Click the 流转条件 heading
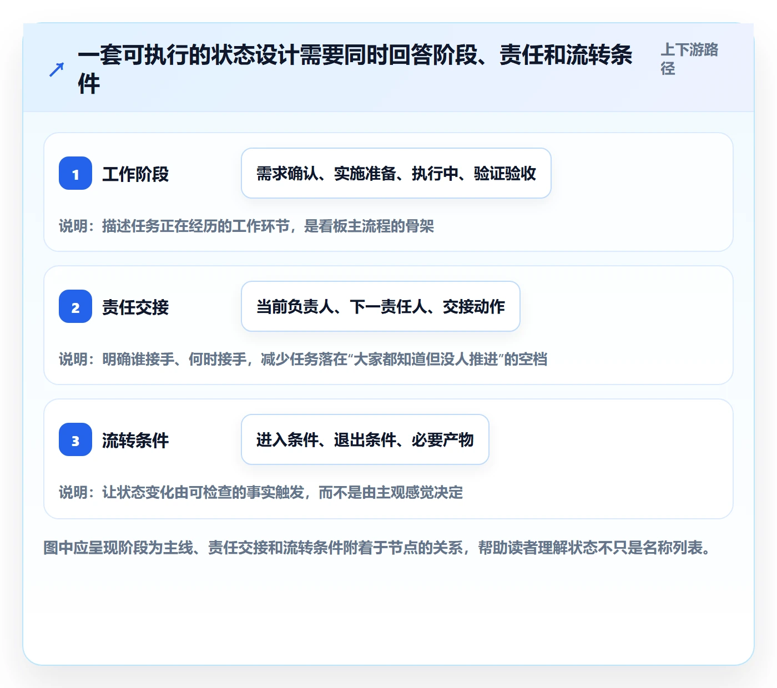Viewport: 777px width, 688px height. (x=135, y=441)
